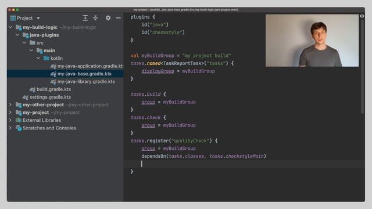Open build.gradle.kts file
372x209 pixels.
tap(53, 89)
